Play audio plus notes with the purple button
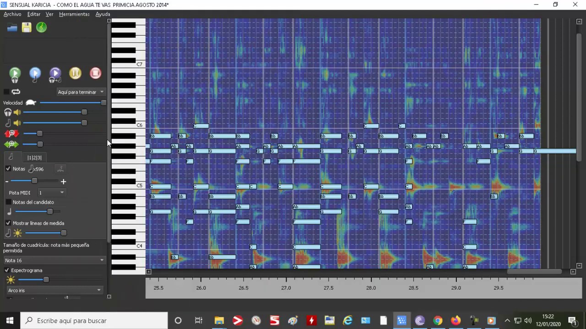Viewport: 586px width, 329px height. point(55,74)
